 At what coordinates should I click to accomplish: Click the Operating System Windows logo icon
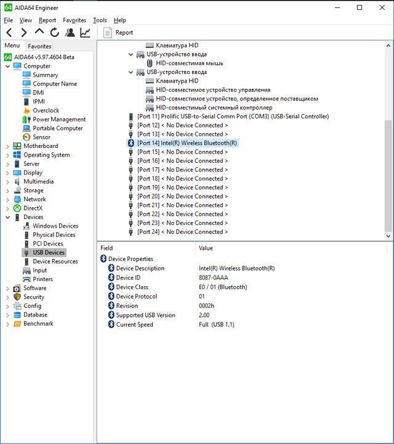(x=17, y=155)
